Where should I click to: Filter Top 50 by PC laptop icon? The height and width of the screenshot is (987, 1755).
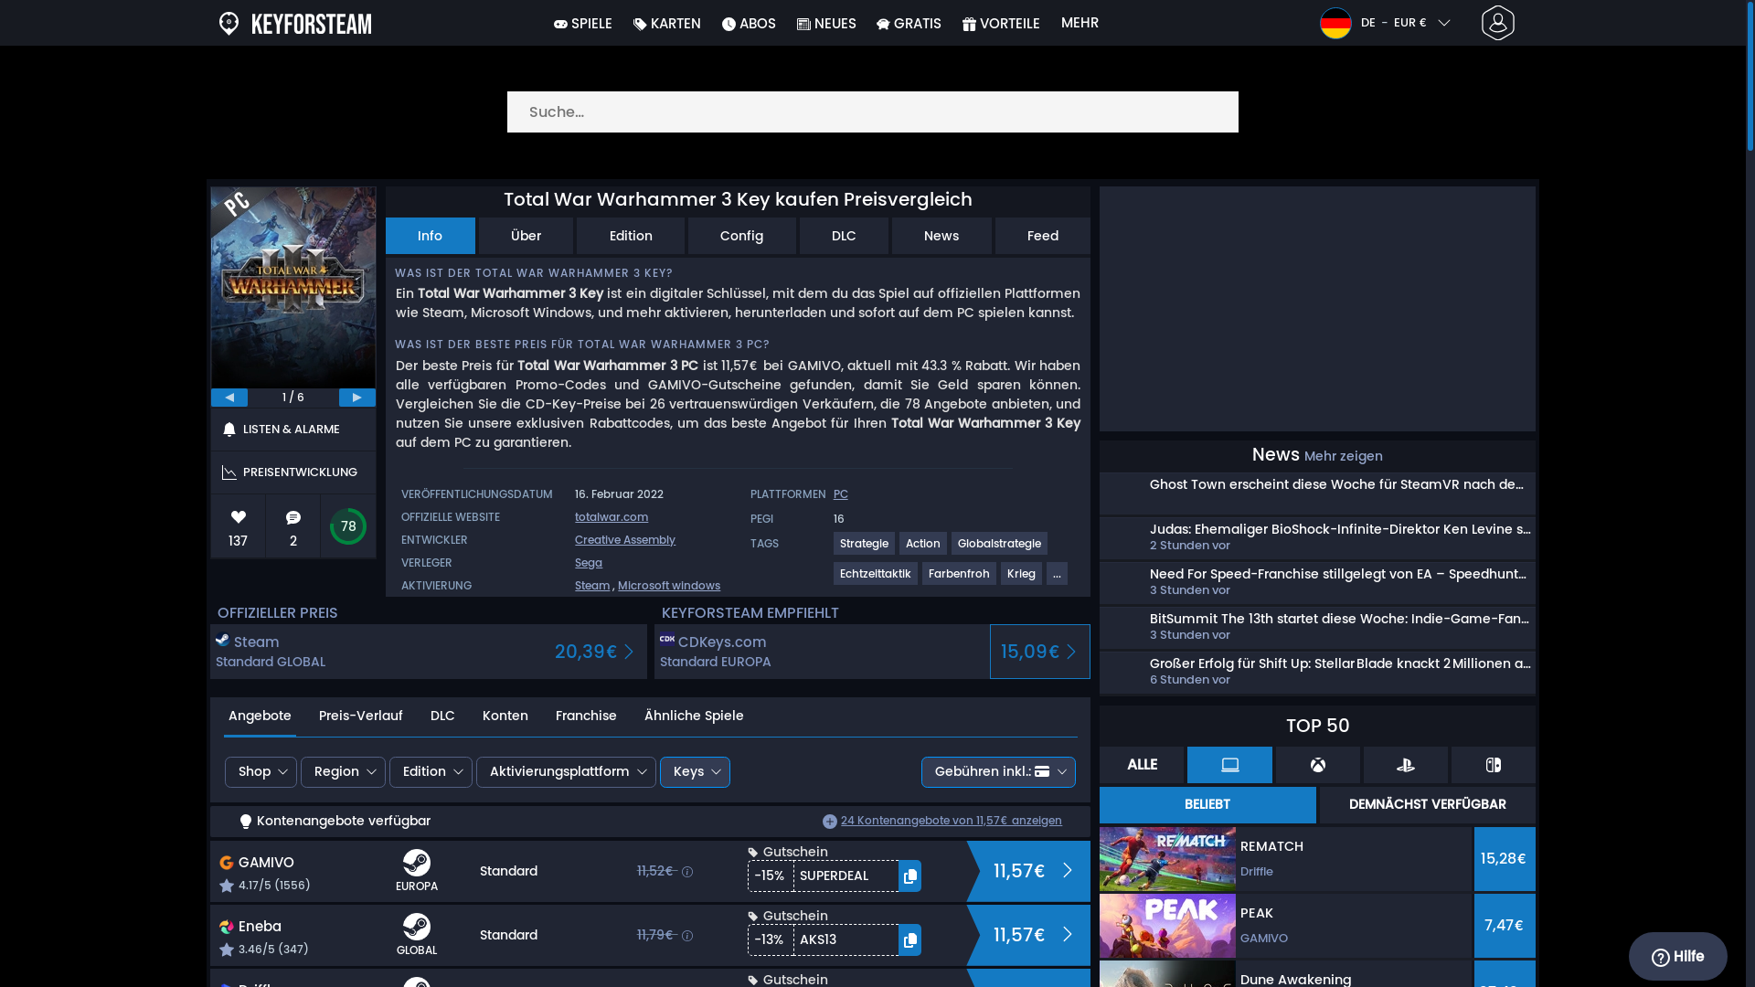1229,765
